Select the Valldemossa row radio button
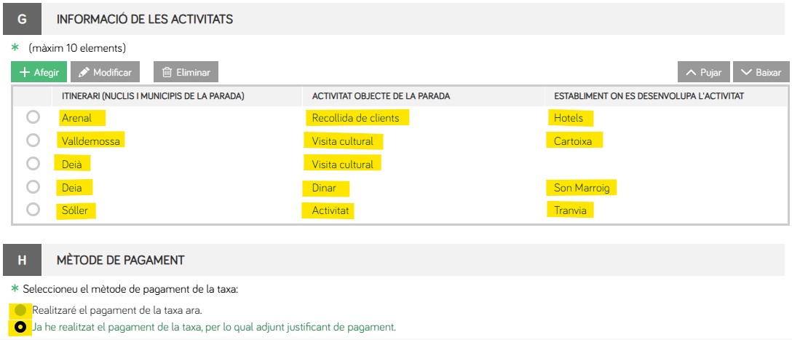The image size is (792, 340). [x=33, y=141]
